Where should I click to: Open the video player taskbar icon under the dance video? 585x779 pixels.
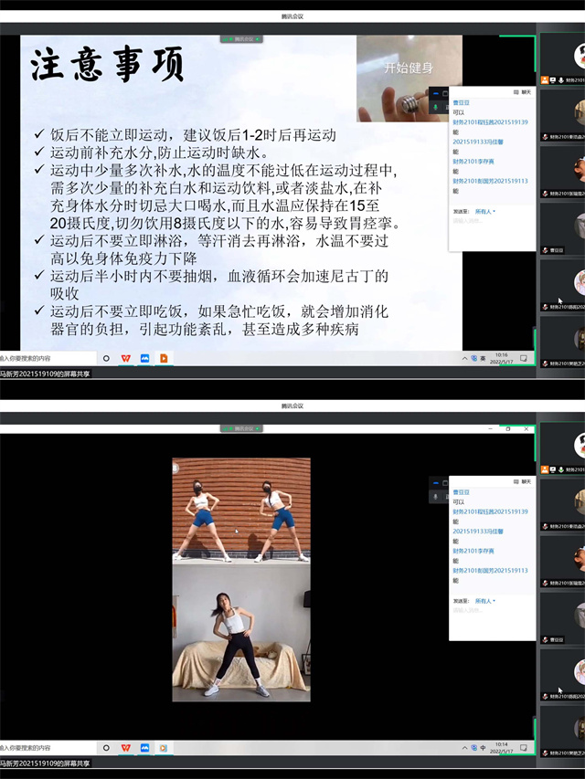coord(164,748)
